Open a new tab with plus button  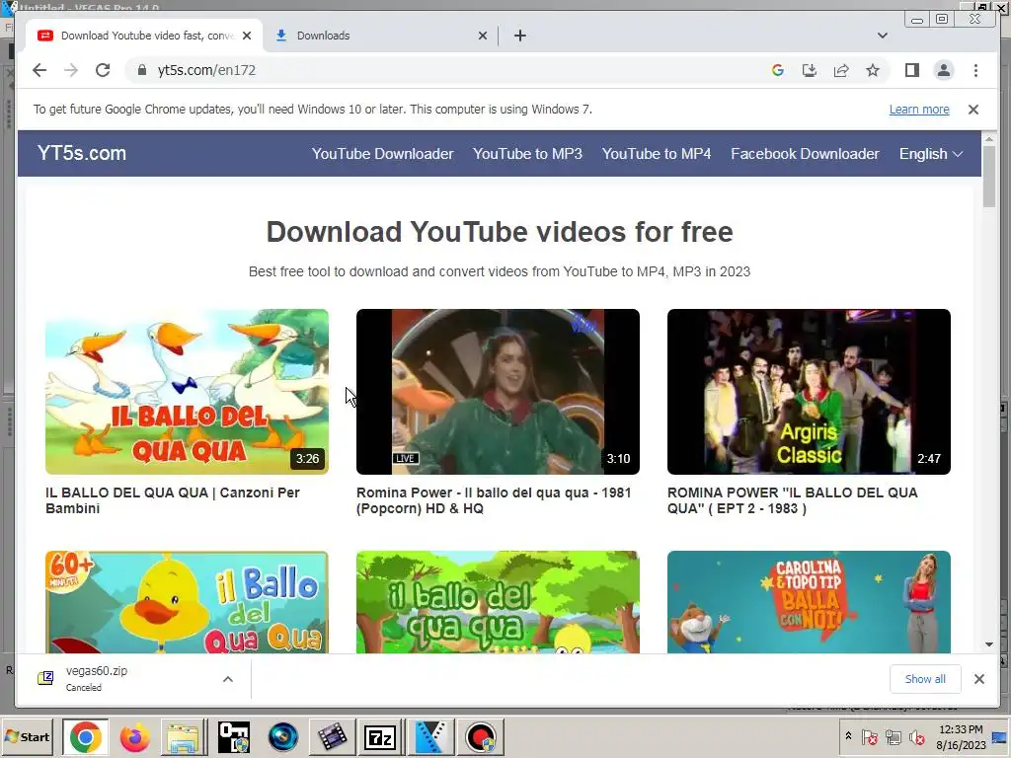click(520, 36)
